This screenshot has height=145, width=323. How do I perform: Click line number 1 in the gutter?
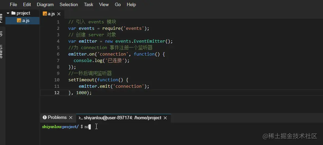click(x=58, y=22)
